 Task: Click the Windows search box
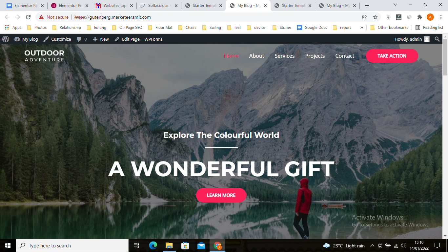[72, 245]
